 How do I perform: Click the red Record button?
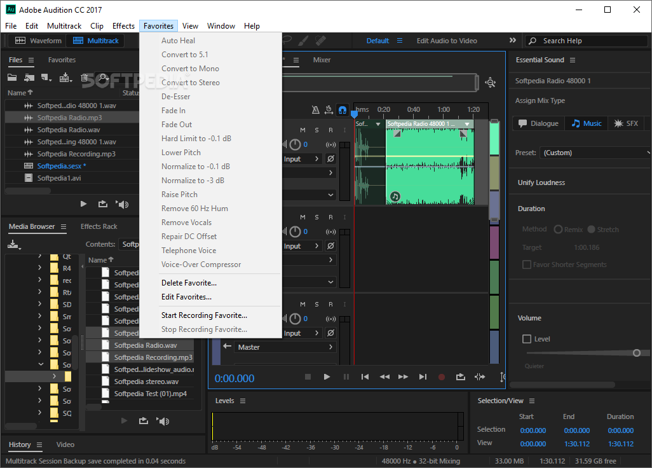(x=442, y=377)
